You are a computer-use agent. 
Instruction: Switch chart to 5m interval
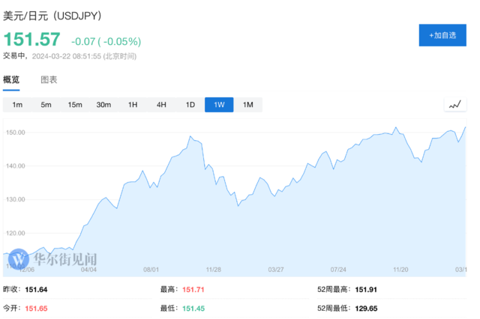[x=46, y=105]
